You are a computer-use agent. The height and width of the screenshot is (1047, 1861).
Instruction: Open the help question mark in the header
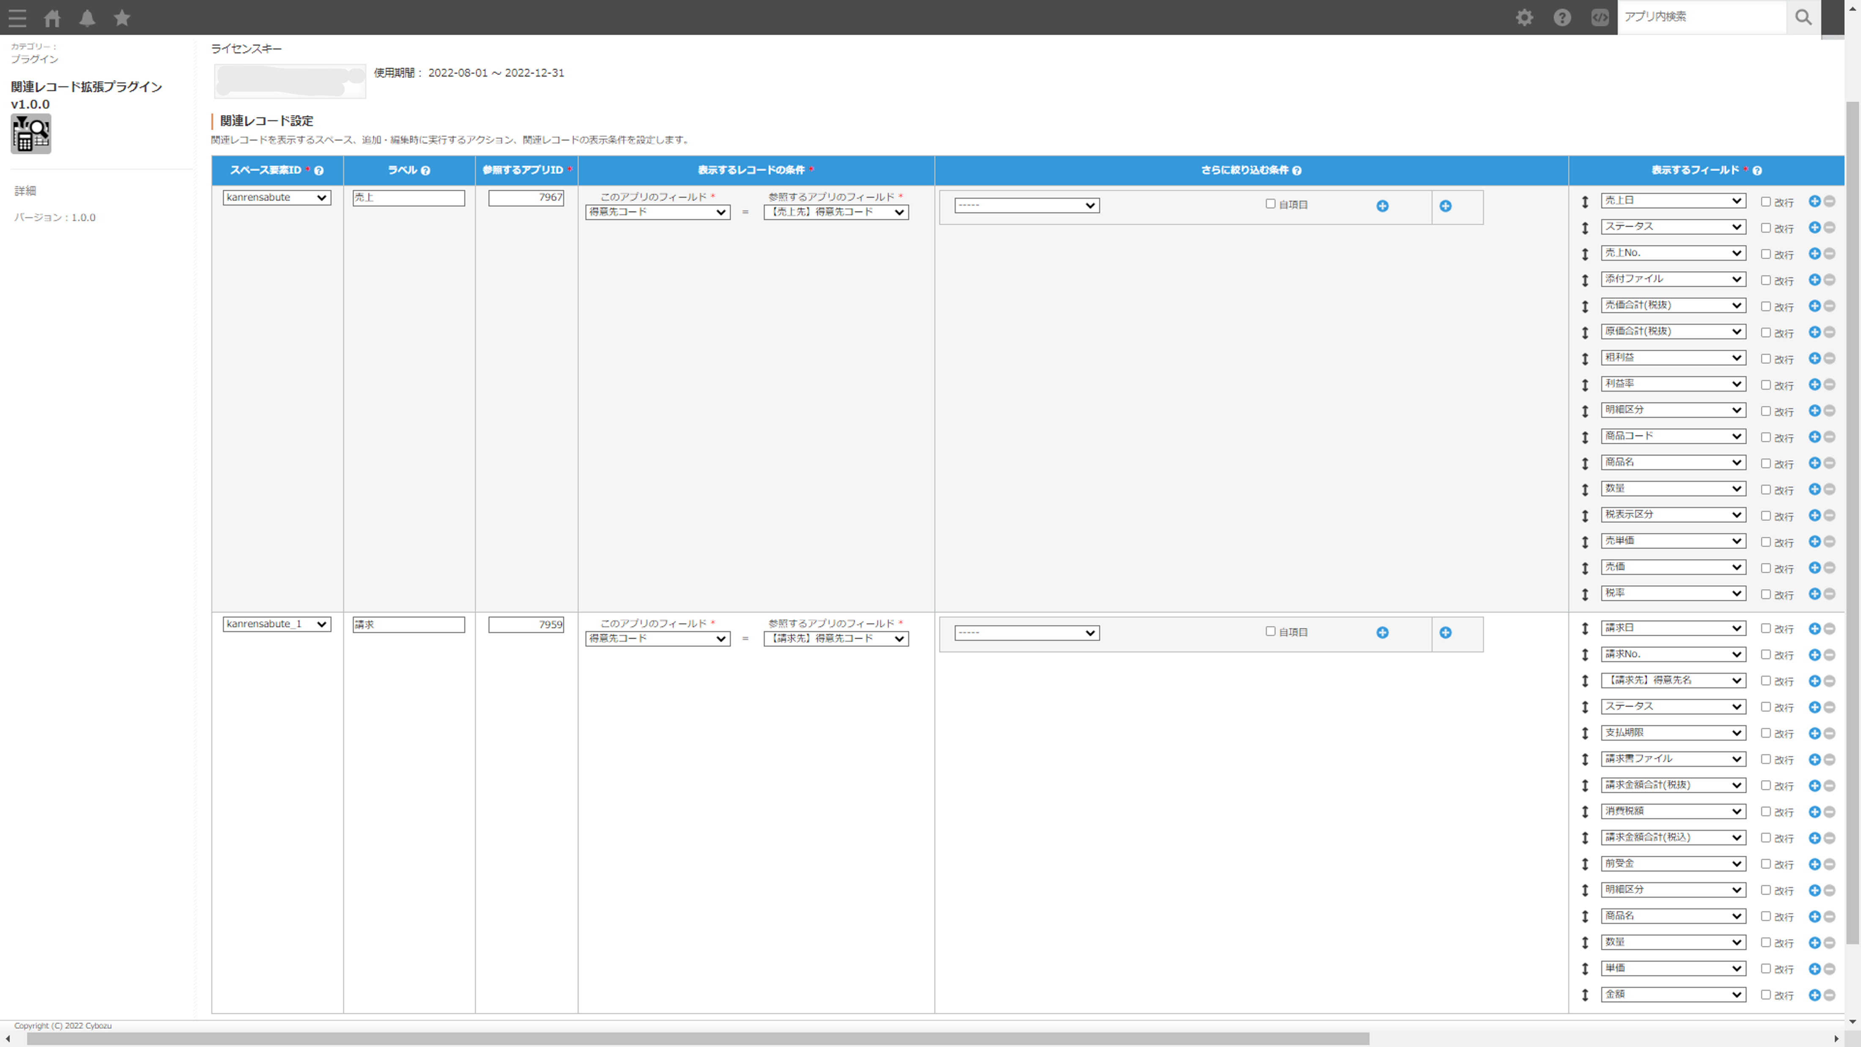click(1562, 17)
